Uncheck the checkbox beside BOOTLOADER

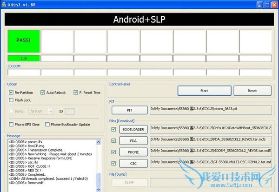tap(114, 129)
